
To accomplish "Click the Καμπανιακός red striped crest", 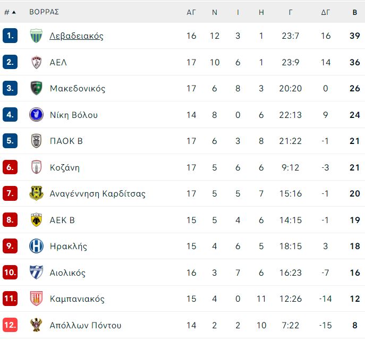I will pos(36,299).
